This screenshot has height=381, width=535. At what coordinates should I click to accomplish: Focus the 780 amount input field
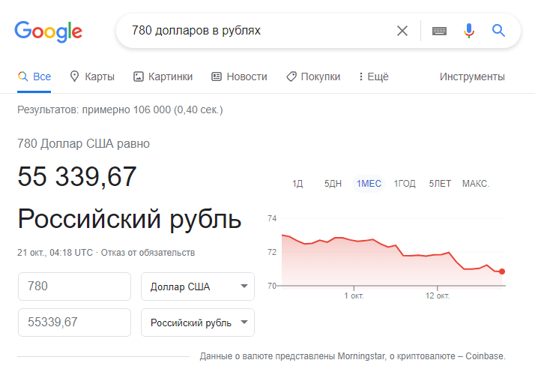pyautogui.click(x=74, y=286)
